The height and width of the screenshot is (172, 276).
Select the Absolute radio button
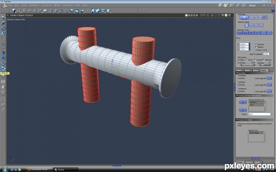tap(256, 44)
